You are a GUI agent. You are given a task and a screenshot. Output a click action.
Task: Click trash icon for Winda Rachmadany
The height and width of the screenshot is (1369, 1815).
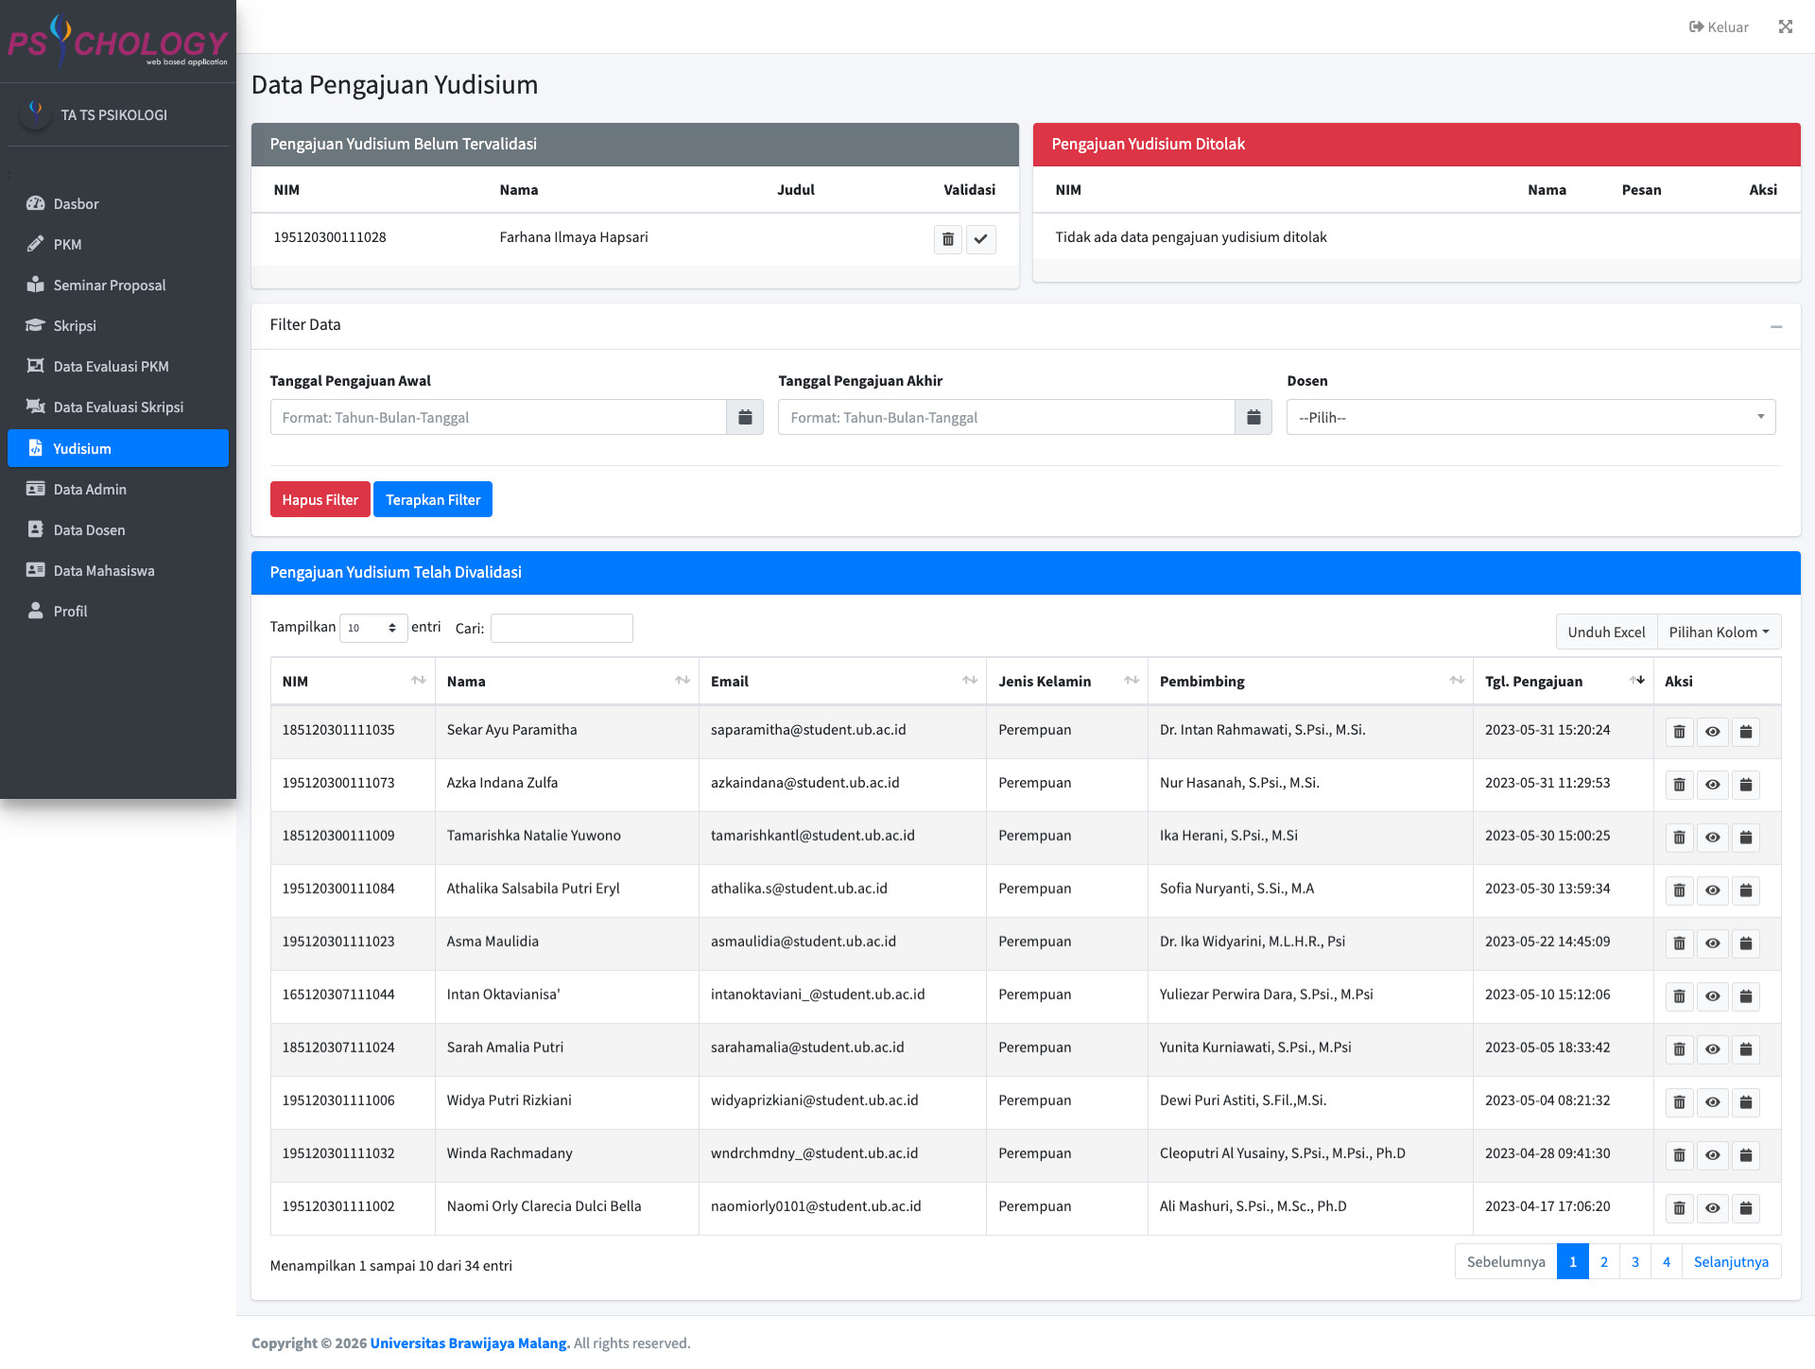tap(1679, 1155)
